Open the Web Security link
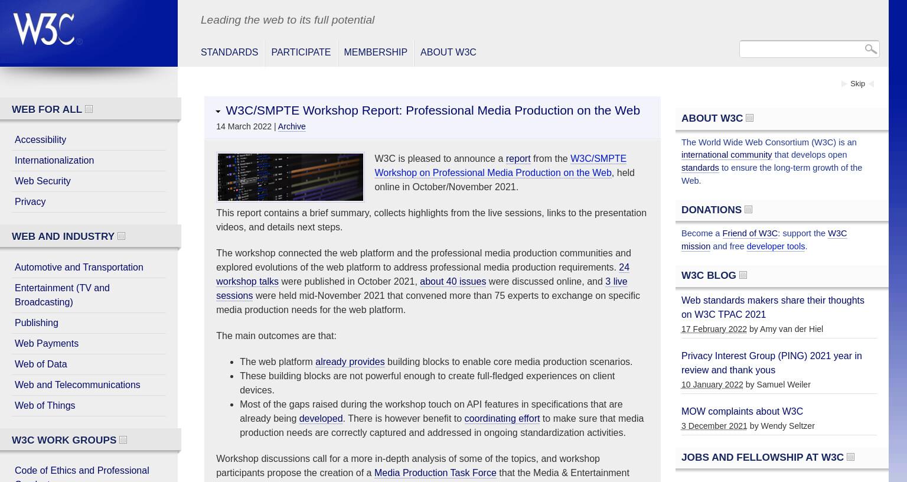 pyautogui.click(x=43, y=181)
